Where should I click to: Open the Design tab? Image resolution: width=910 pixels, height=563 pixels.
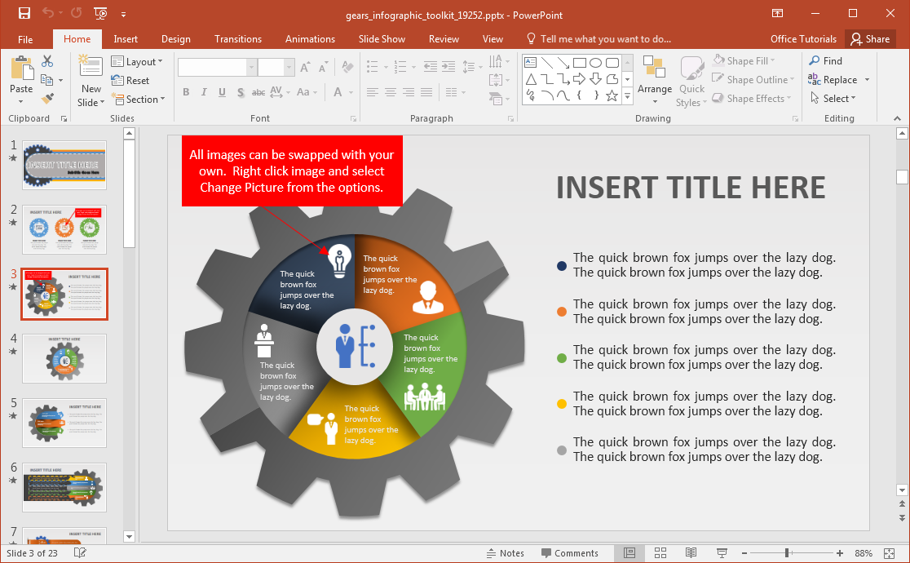pos(175,39)
